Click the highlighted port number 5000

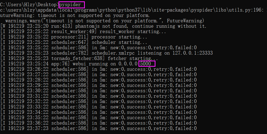[145, 64]
